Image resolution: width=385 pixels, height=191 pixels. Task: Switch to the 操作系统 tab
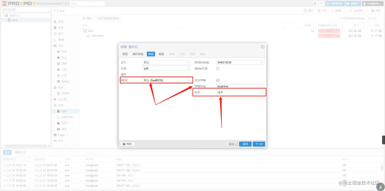pos(138,54)
